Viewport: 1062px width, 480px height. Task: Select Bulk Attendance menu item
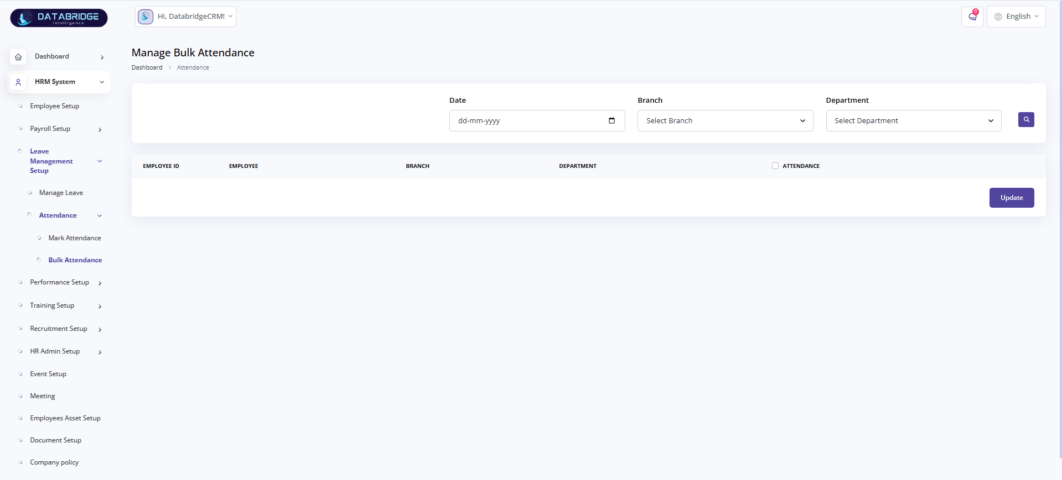click(x=75, y=260)
